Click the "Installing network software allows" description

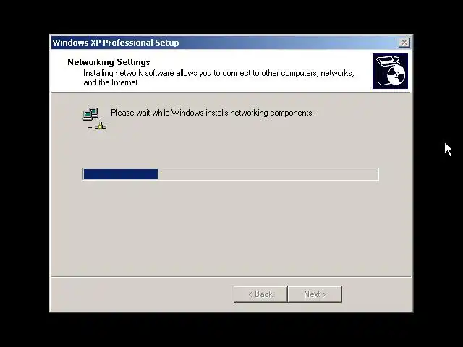pyautogui.click(x=218, y=77)
